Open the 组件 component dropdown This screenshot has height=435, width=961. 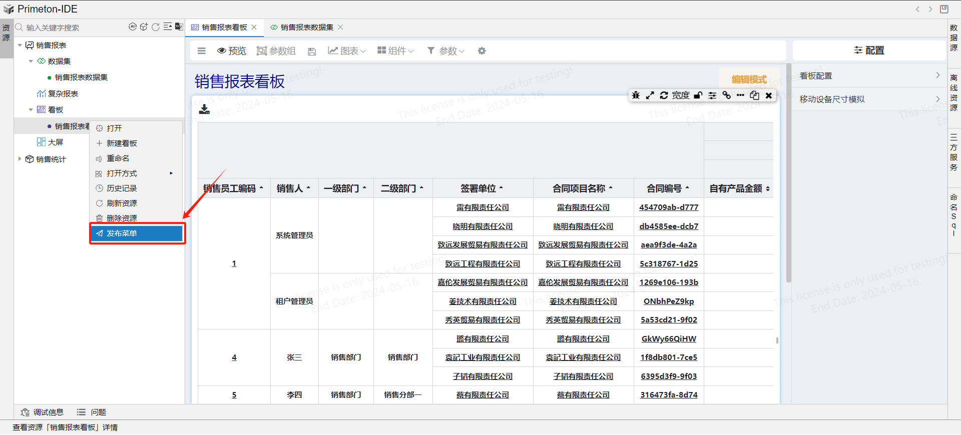tap(395, 51)
